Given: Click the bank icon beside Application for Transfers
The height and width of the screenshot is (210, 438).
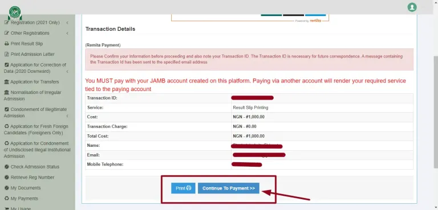Looking at the screenshot, I should click(7, 82).
